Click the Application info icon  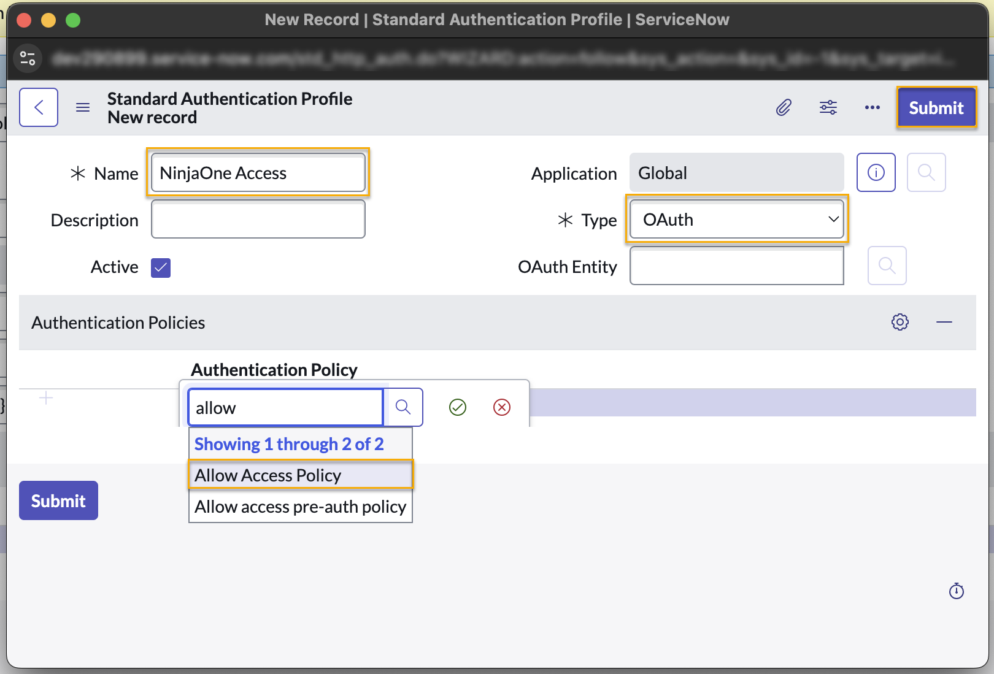point(876,173)
